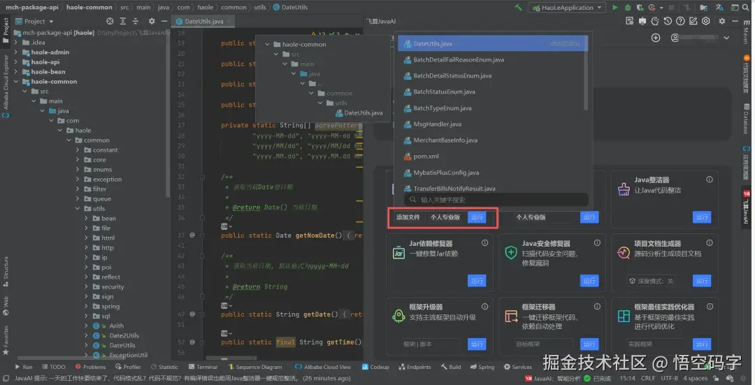Click info icon on Jar依赖修复器 card
755x385 pixels.
tap(484, 243)
